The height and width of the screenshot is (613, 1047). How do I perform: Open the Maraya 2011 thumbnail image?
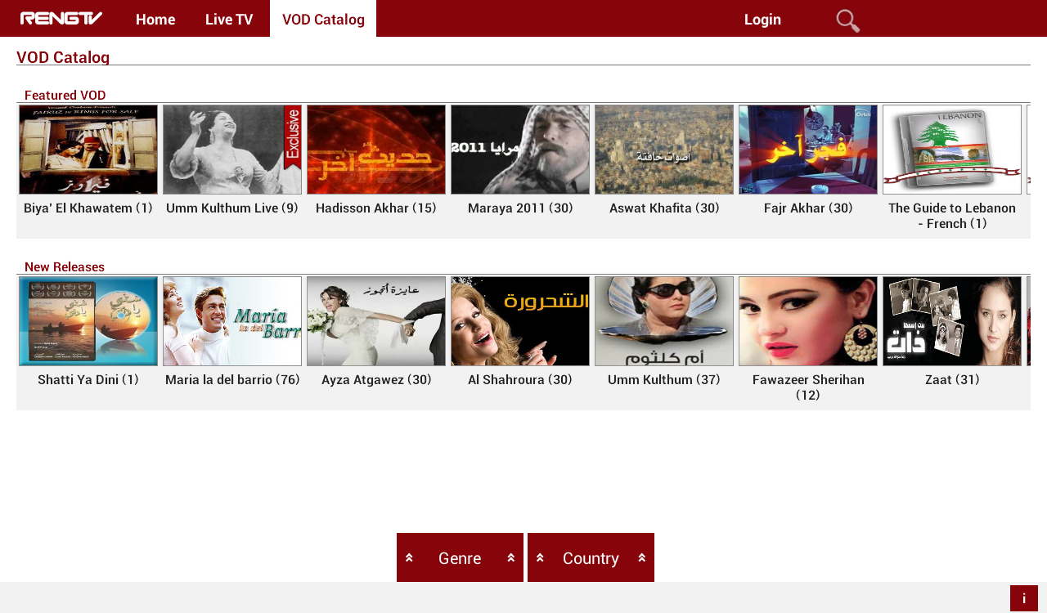pos(520,150)
